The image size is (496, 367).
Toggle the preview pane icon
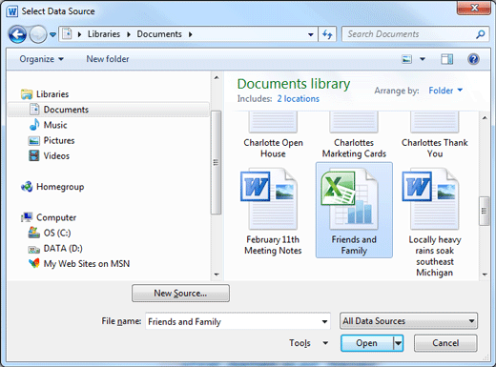(x=446, y=59)
